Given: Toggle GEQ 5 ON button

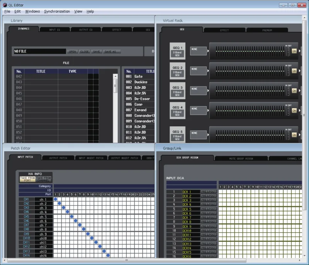Looking at the screenshot, I should (294, 135).
